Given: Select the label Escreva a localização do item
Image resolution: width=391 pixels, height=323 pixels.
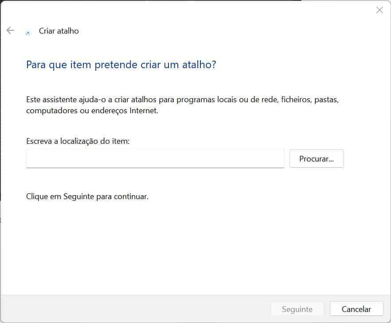Looking at the screenshot, I should coord(78,141).
